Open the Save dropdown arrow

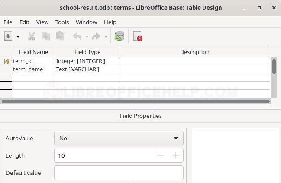[x=18, y=37]
